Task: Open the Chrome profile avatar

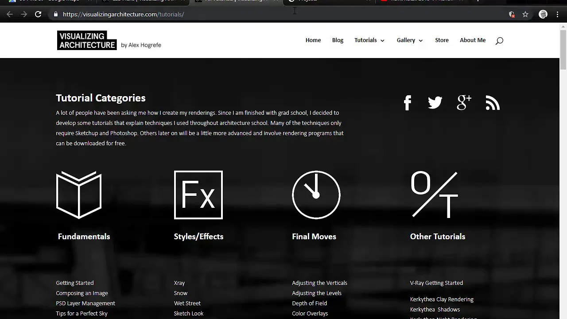Action: [543, 14]
